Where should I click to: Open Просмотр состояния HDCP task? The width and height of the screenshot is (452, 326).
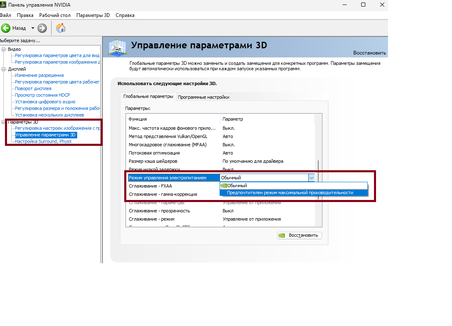pyautogui.click(x=43, y=95)
